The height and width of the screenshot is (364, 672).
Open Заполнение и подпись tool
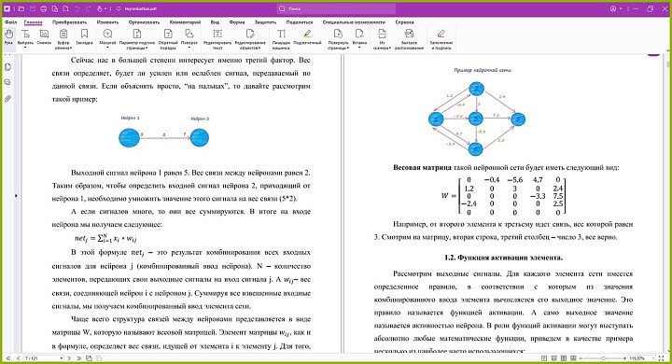tap(441, 38)
